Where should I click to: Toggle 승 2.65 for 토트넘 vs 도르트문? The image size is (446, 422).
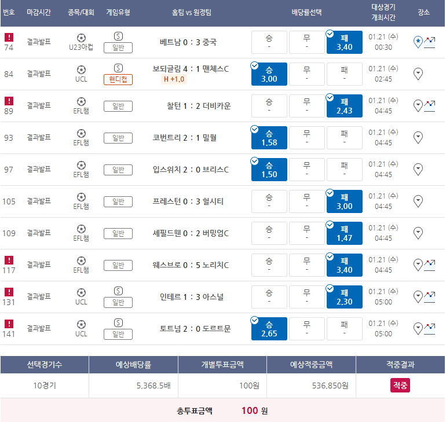269,329
